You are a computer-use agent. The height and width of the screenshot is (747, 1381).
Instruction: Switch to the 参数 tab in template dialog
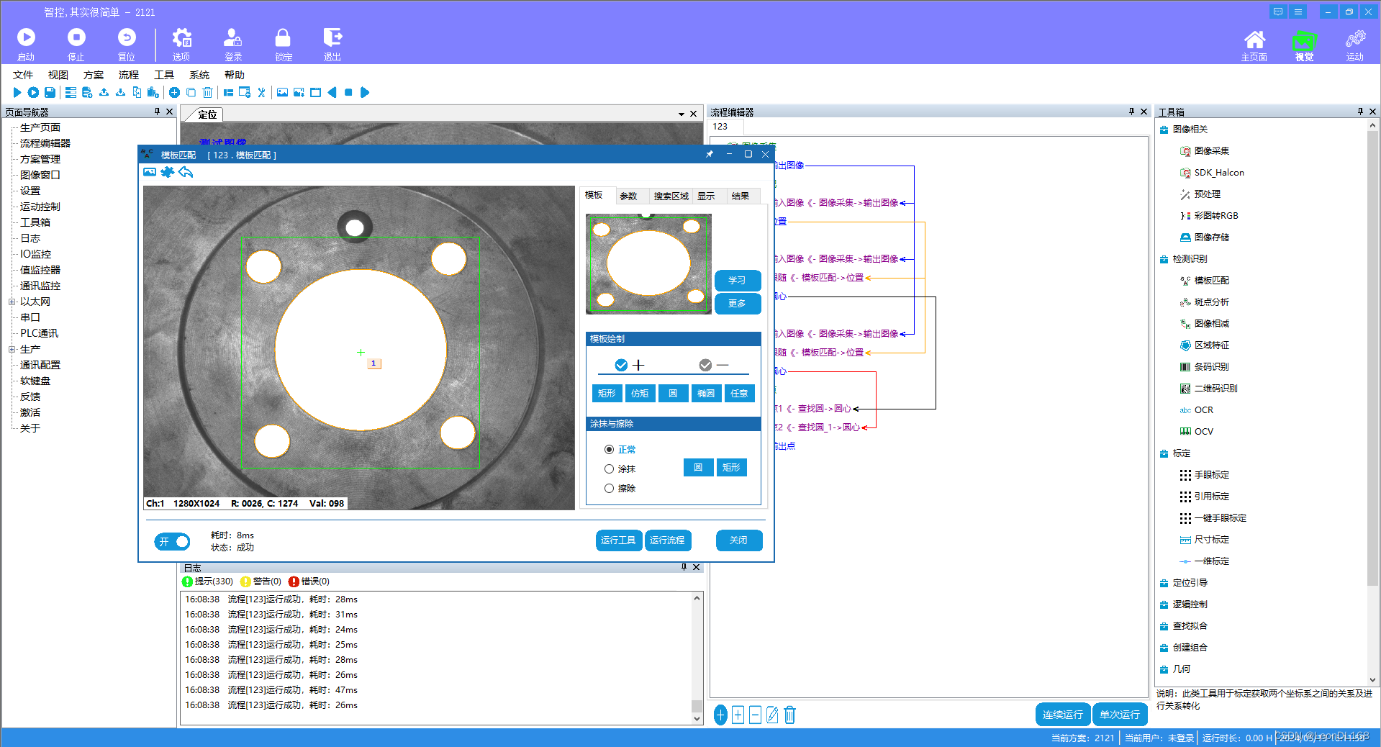(629, 195)
